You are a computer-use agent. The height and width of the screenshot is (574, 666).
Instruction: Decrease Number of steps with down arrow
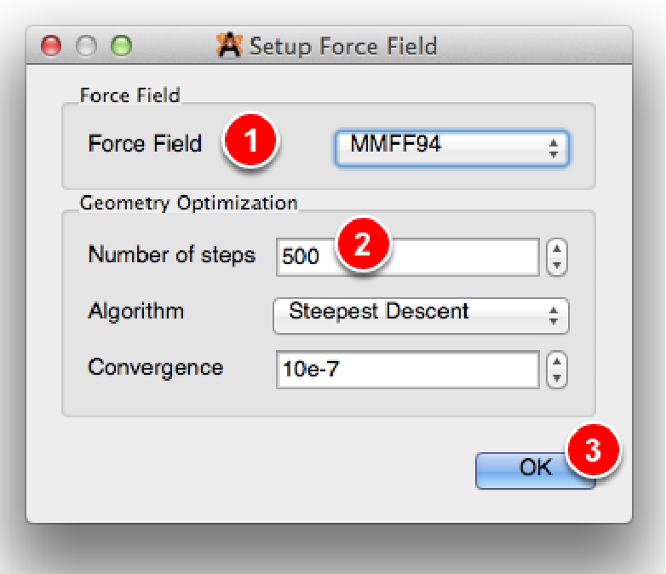point(557,264)
